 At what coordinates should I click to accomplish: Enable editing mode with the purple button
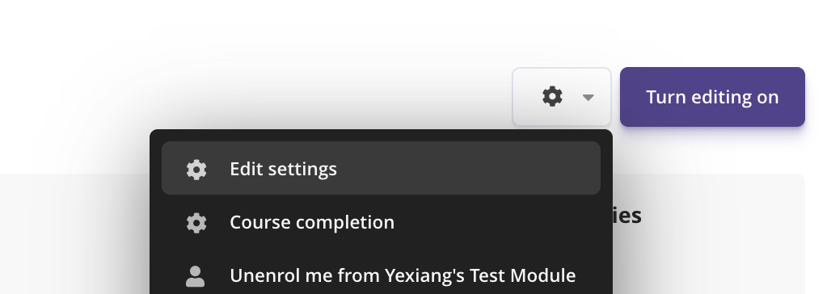point(712,97)
